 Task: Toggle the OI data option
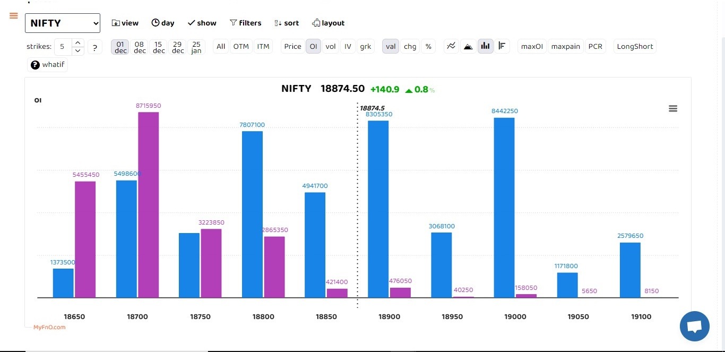[313, 46]
